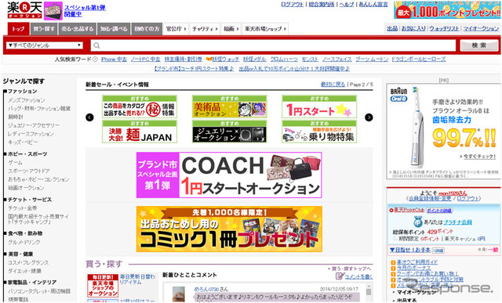This screenshot has width=502, height=303.
Task: Open the コミック1冊プレゼント banner
Action: tap(229, 229)
